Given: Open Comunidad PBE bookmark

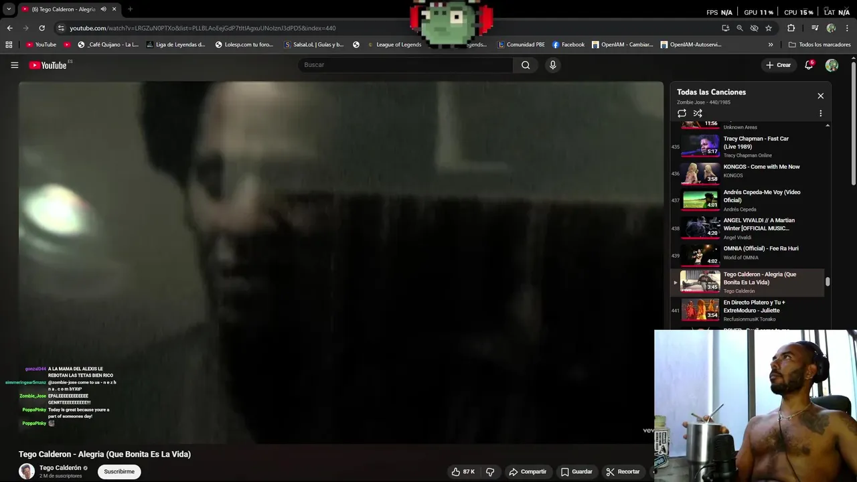Looking at the screenshot, I should click(521, 45).
